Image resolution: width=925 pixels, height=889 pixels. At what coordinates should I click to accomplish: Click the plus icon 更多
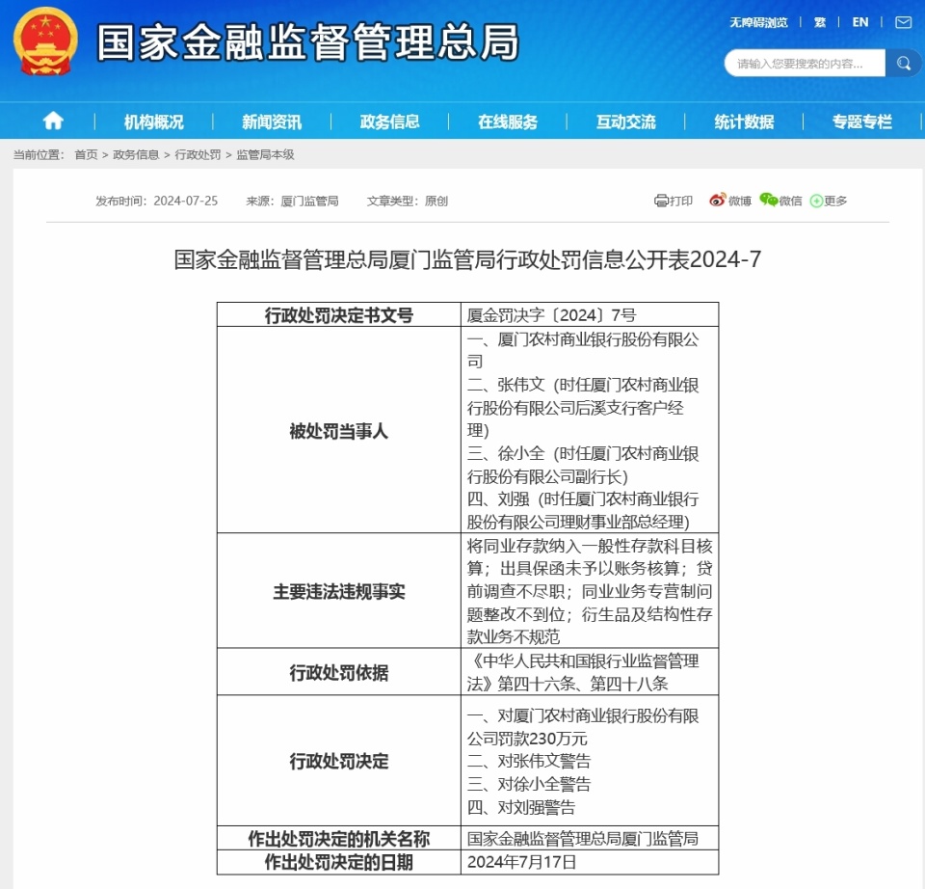click(x=816, y=202)
